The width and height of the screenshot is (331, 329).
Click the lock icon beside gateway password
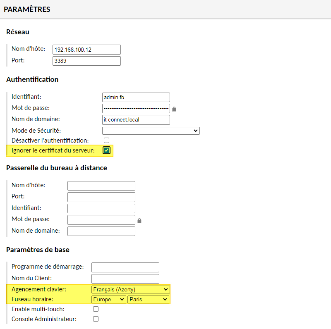[139, 220]
